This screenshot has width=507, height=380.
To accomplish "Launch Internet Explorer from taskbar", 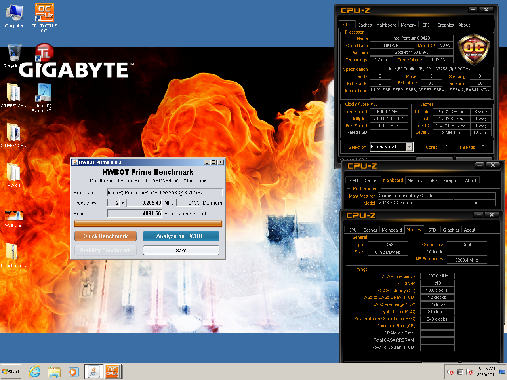I will [x=35, y=372].
